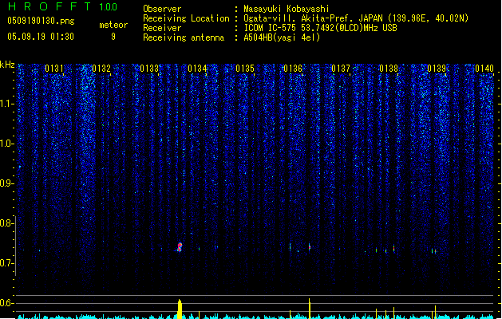Image resolution: width=502 pixels, height=319 pixels.
Task: Click the 0132 time marker
Action: pyautogui.click(x=101, y=68)
